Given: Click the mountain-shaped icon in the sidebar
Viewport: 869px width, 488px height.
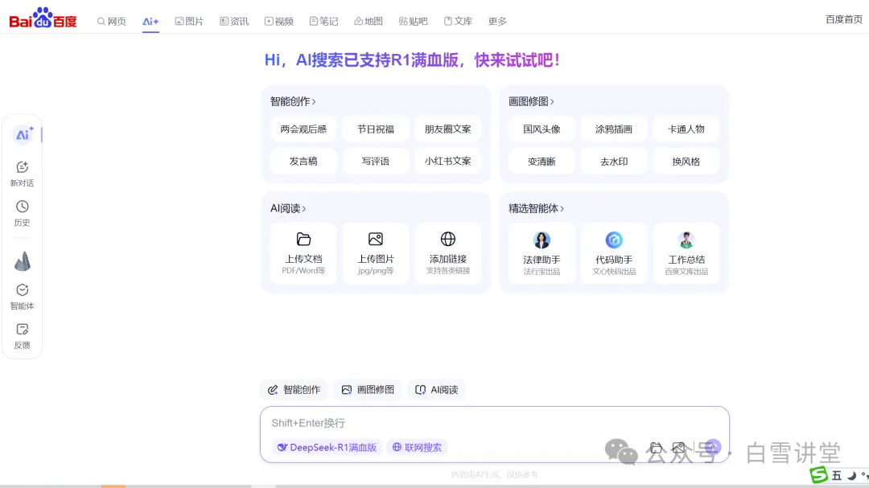Looking at the screenshot, I should (23, 261).
